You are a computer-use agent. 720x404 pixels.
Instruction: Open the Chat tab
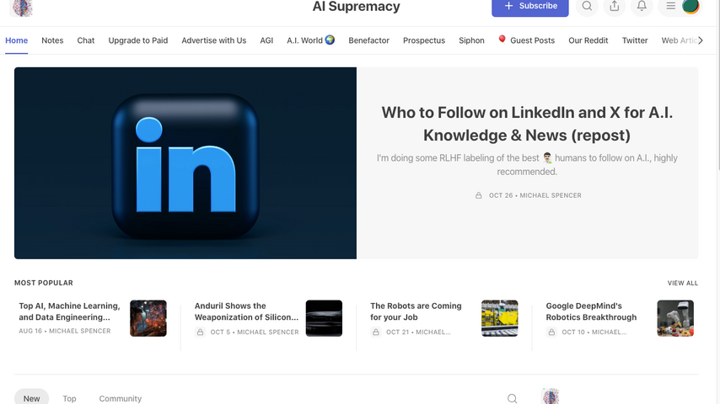tap(86, 40)
